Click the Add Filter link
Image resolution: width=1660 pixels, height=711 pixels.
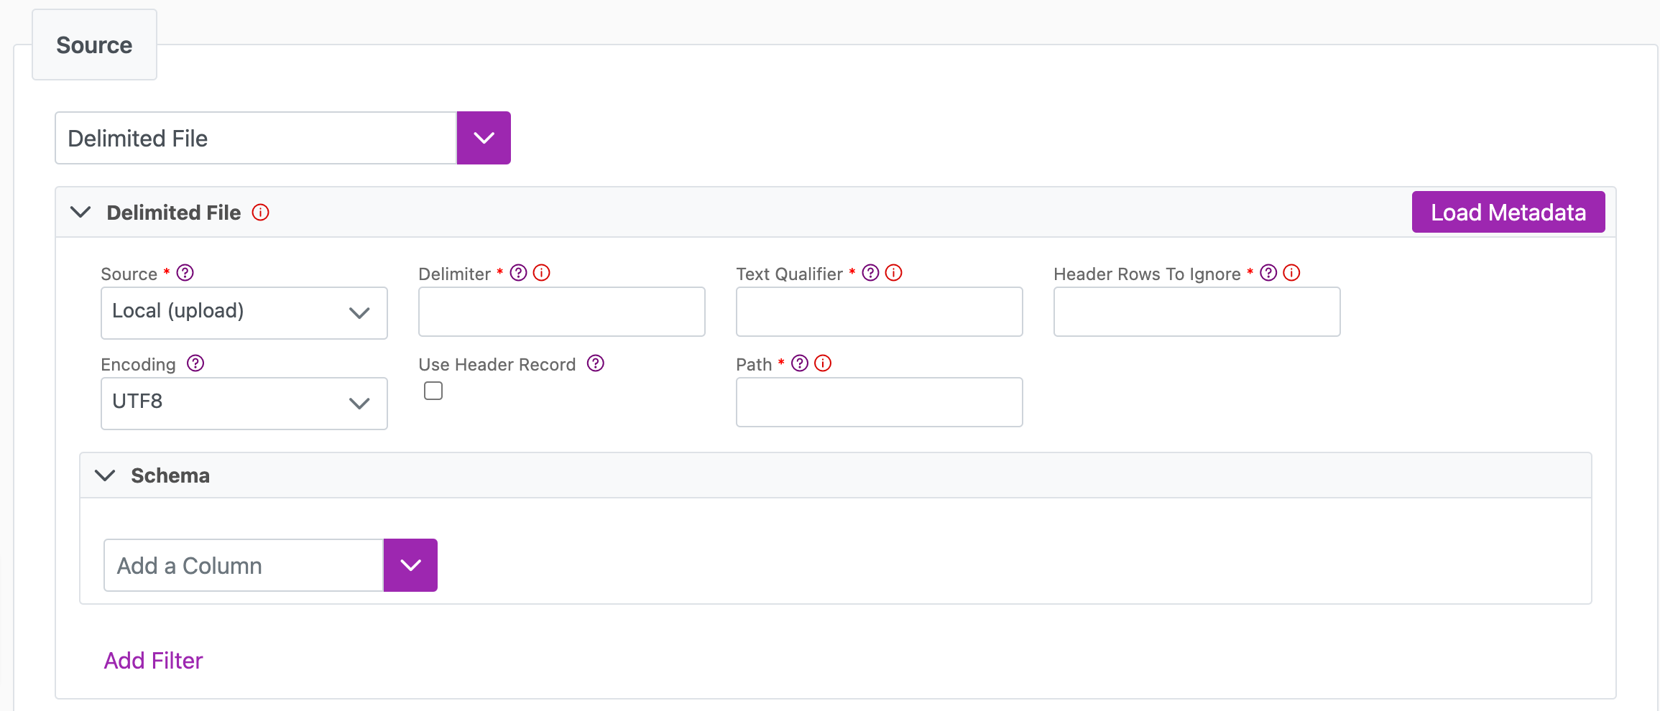point(153,661)
